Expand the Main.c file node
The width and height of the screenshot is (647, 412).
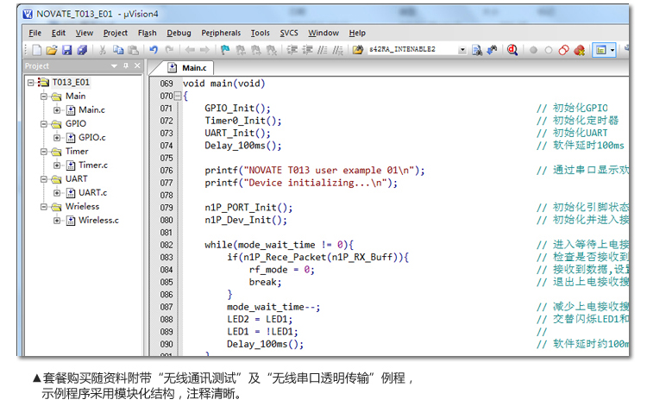(57, 110)
